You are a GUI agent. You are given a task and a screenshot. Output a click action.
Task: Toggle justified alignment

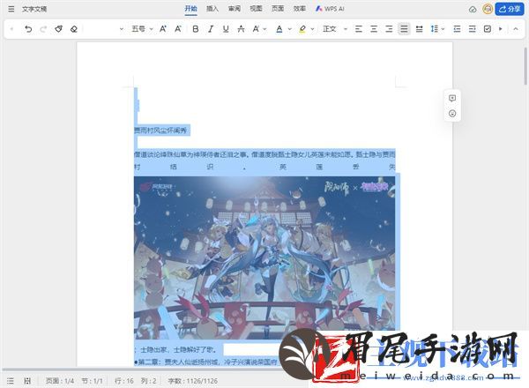coord(404,29)
